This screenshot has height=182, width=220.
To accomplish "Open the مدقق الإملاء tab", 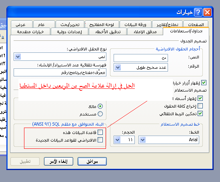I will coord(145,32).
